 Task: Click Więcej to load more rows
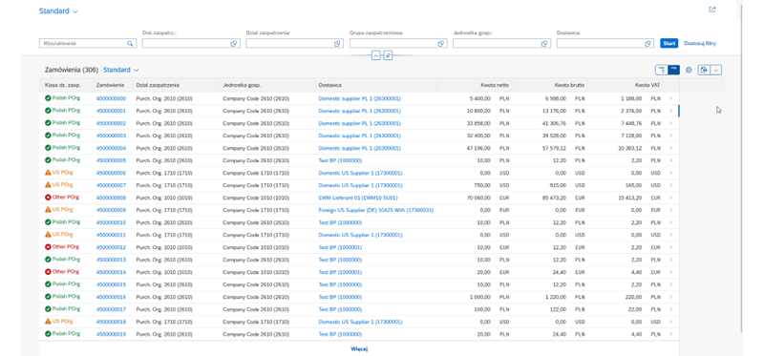(x=359, y=348)
